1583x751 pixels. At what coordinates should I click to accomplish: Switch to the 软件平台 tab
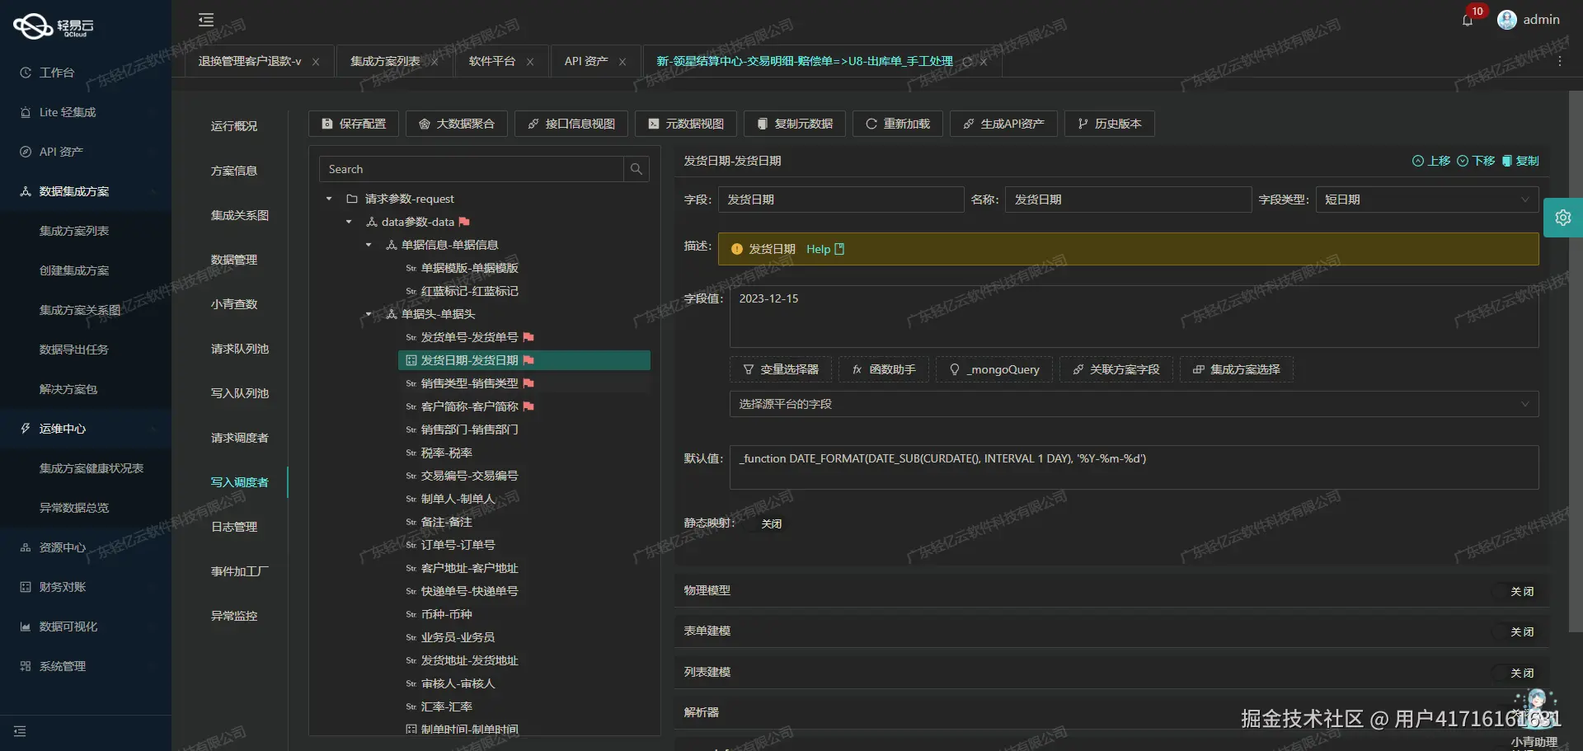492,60
